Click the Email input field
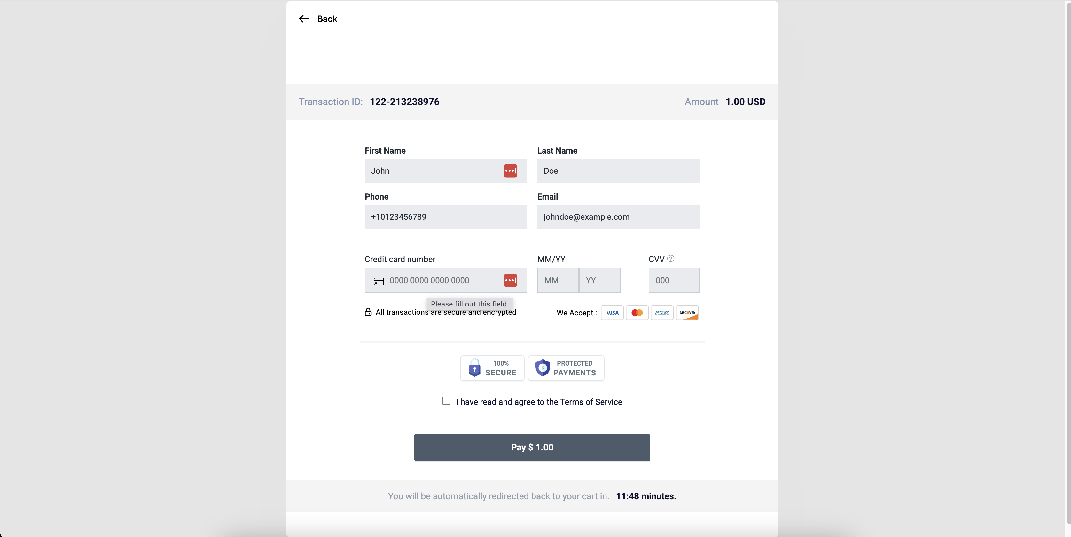Image resolution: width=1071 pixels, height=537 pixels. click(618, 217)
